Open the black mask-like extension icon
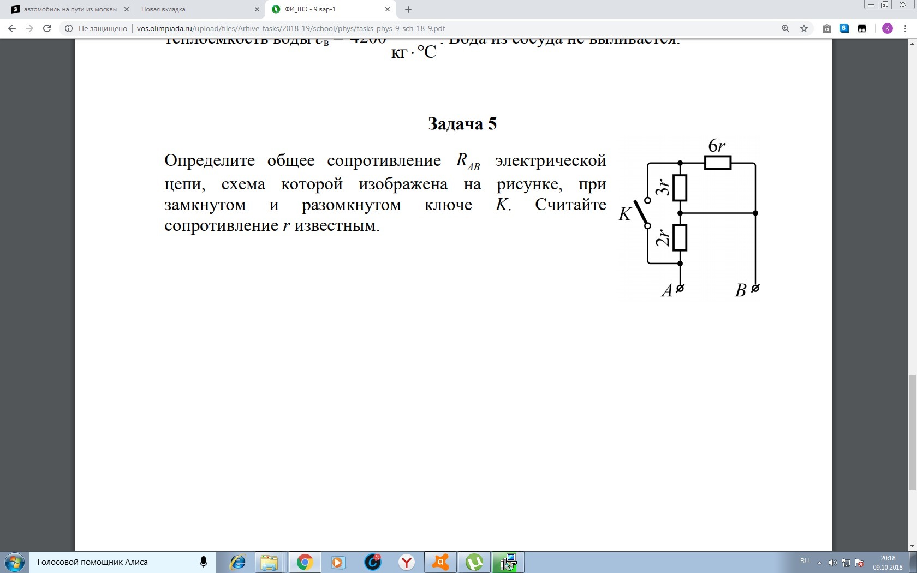 tap(862, 28)
